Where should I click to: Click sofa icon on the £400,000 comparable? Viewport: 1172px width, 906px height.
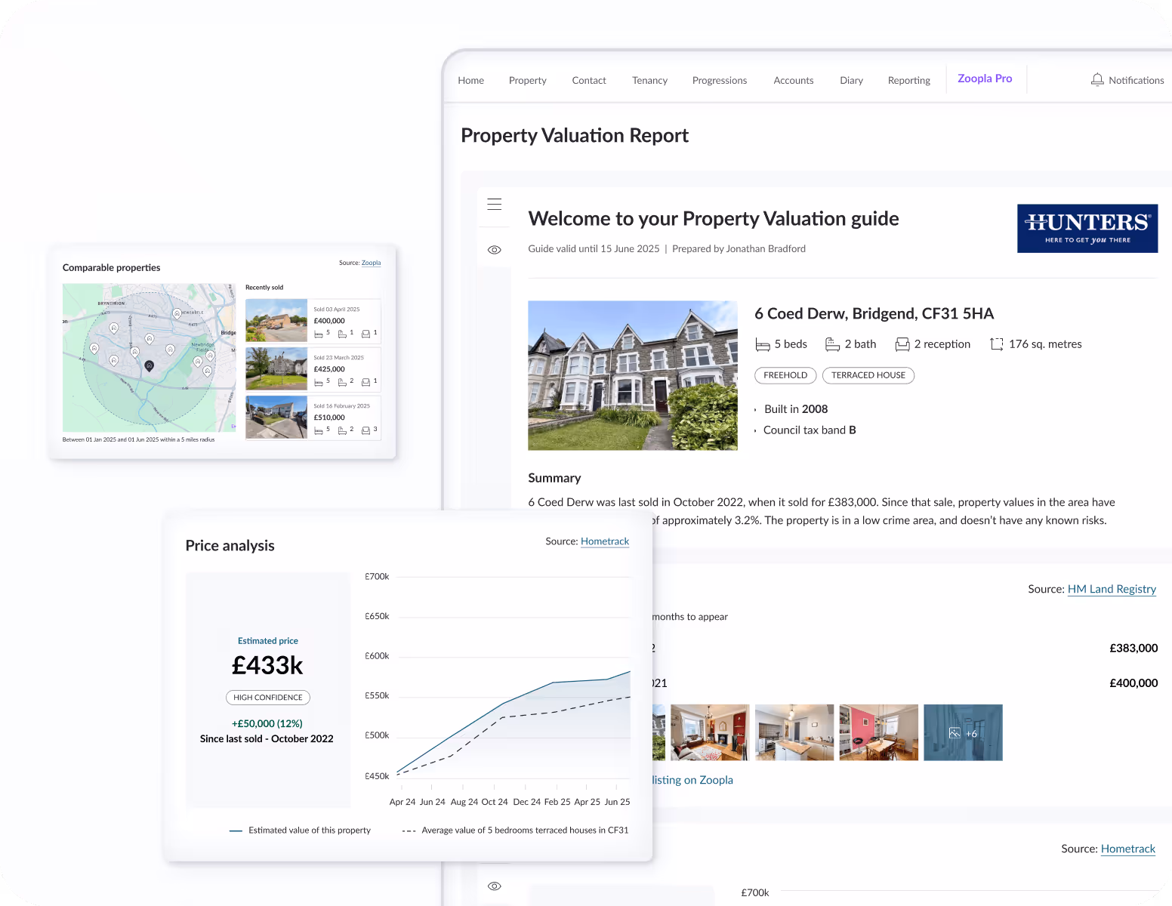365,334
